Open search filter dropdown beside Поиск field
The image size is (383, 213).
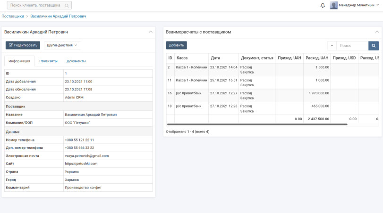332,46
